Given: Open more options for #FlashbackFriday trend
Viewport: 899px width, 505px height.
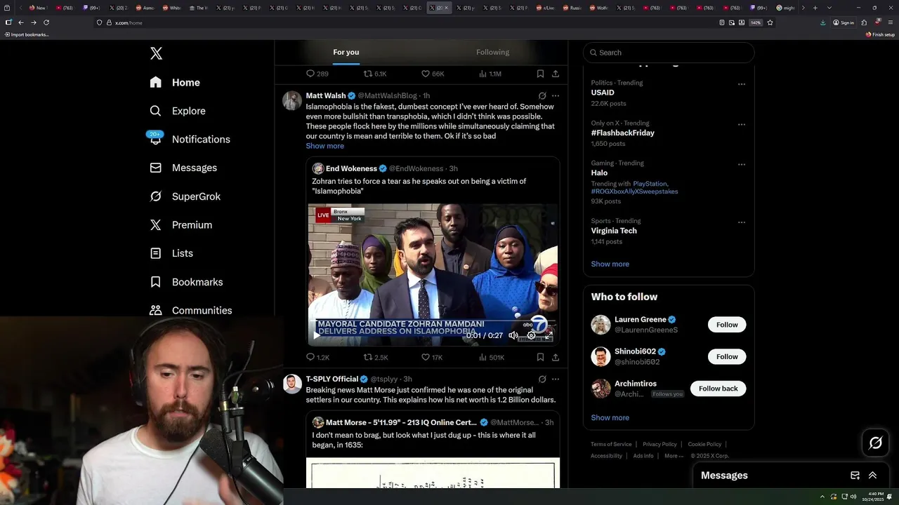Looking at the screenshot, I should (x=741, y=124).
